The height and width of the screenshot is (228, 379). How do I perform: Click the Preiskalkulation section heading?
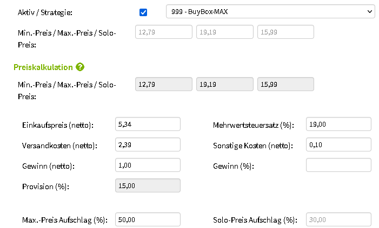pos(43,67)
